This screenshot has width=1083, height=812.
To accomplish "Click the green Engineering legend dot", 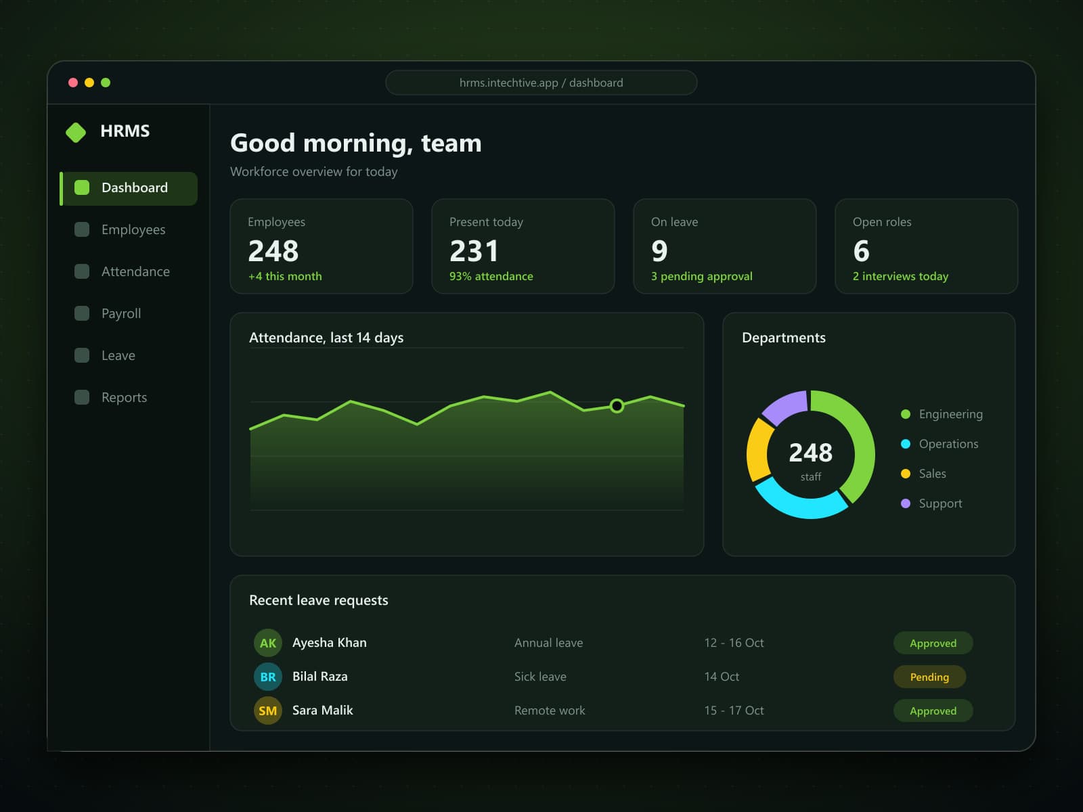I will [906, 414].
